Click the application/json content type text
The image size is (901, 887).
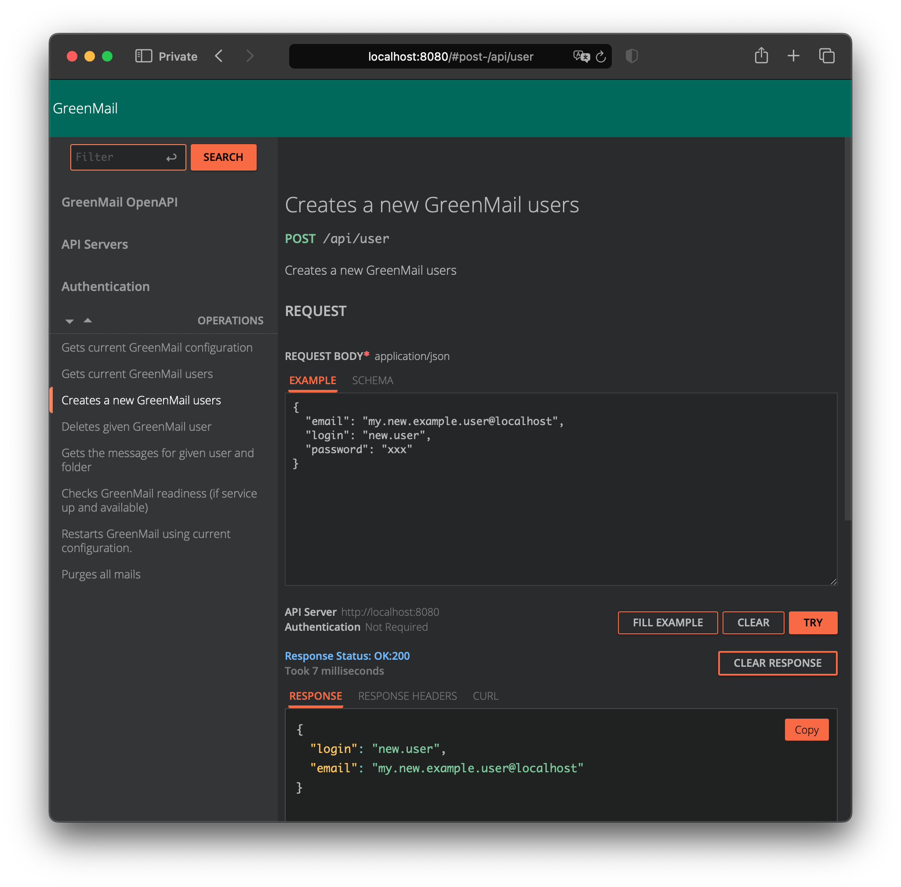pyautogui.click(x=412, y=356)
